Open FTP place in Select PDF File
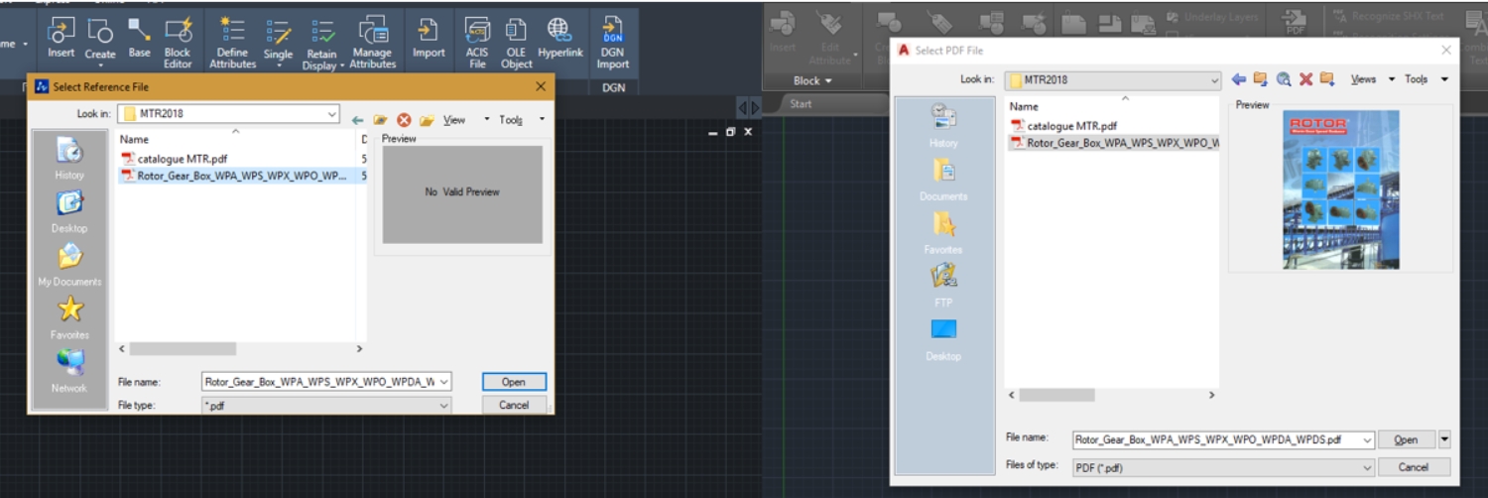The image size is (1488, 498). coord(943,286)
